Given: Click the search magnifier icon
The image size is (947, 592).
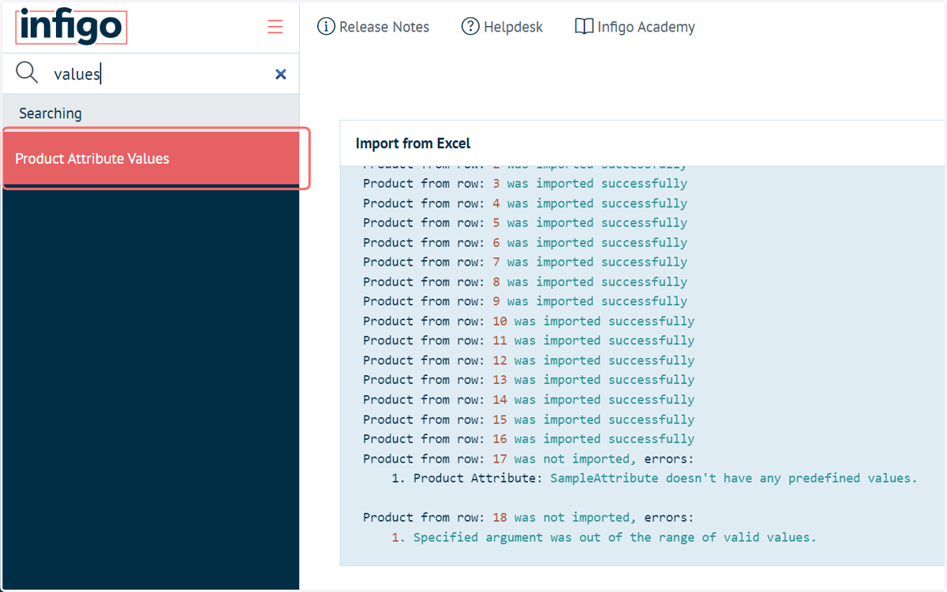Looking at the screenshot, I should [27, 73].
